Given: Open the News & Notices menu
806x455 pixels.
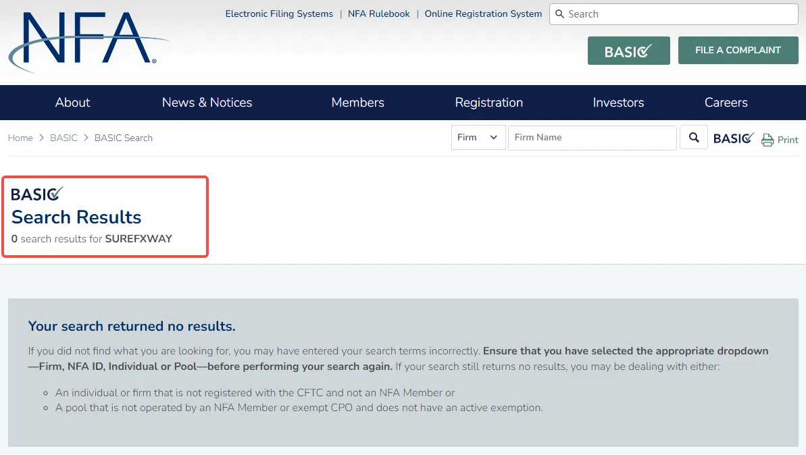Looking at the screenshot, I should click(207, 103).
